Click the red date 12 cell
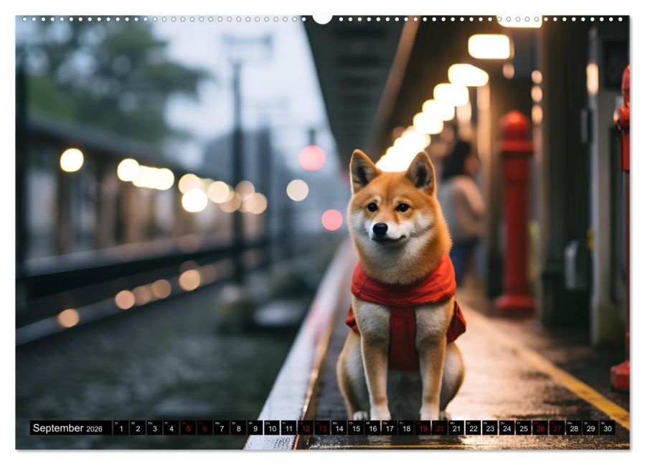The height and width of the screenshot is (465, 645). pyautogui.click(x=305, y=428)
